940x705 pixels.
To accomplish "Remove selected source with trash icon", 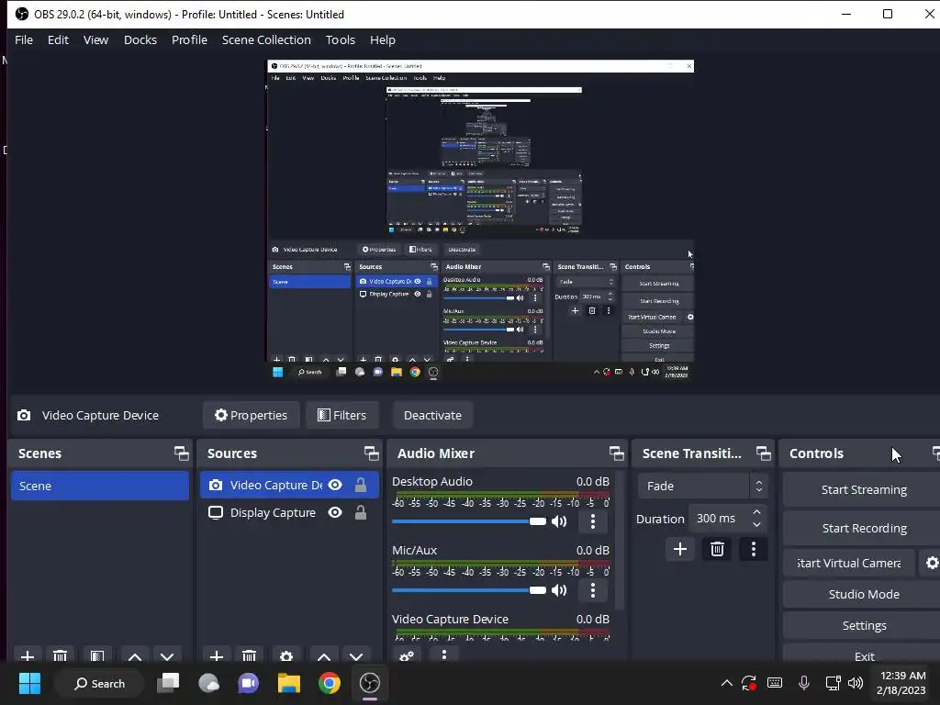I will (x=249, y=656).
